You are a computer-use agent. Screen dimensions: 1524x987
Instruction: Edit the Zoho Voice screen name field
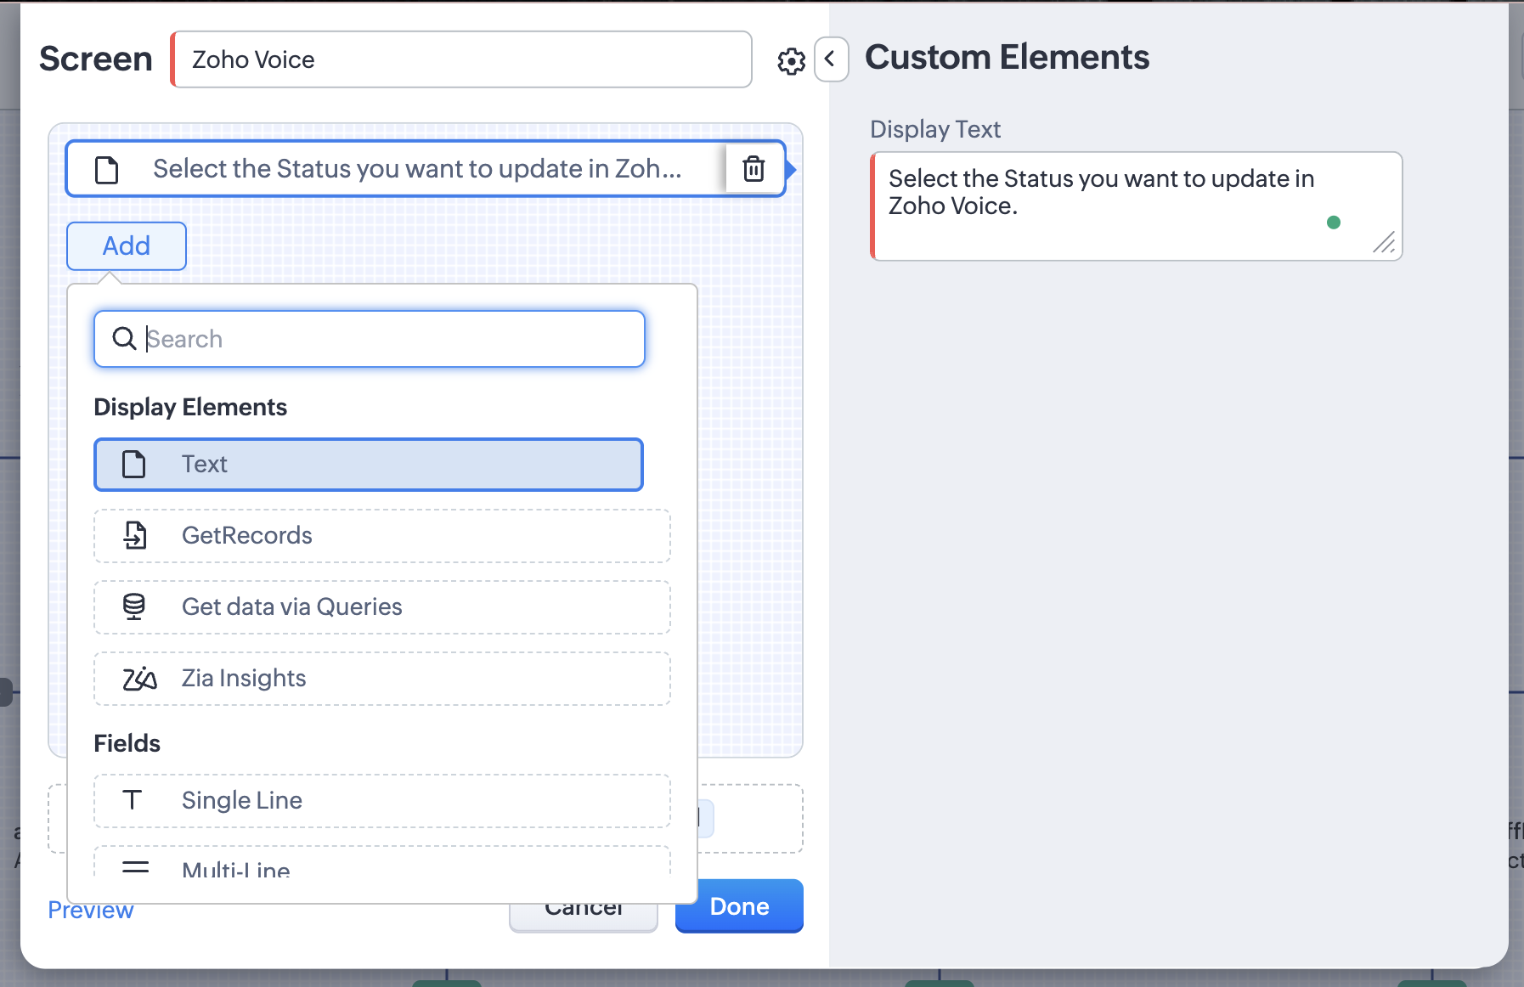tap(463, 59)
